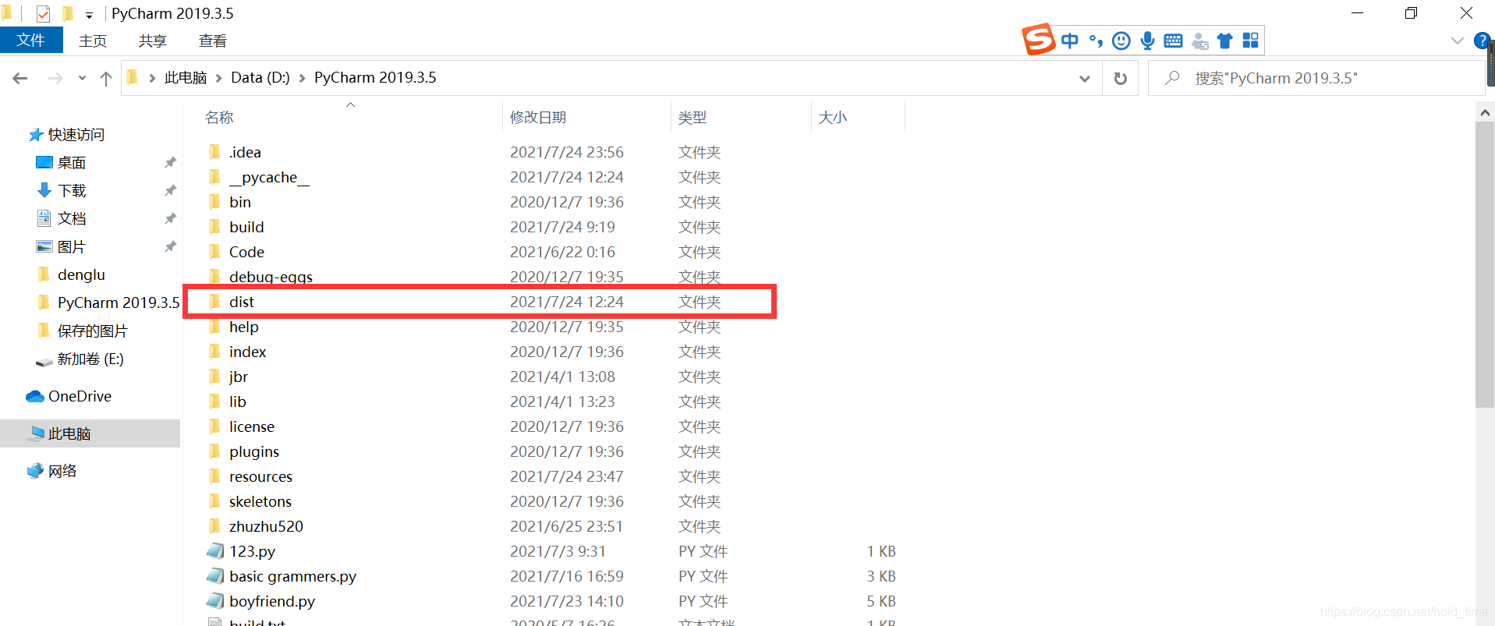Select the boyfriend.py file
The width and height of the screenshot is (1495, 626).
tap(272, 601)
